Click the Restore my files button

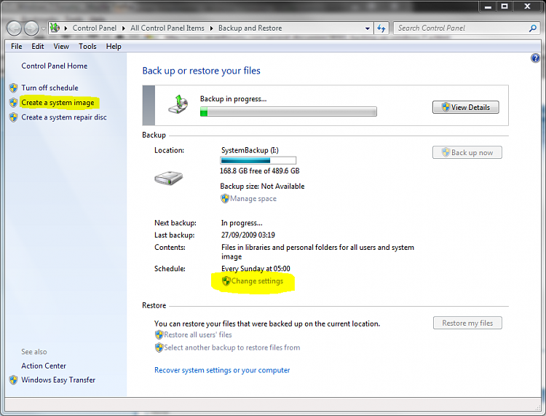467,323
